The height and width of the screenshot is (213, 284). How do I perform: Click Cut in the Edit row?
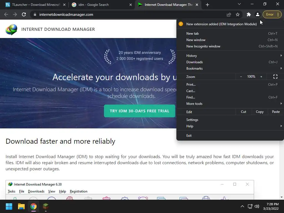coord(244,112)
